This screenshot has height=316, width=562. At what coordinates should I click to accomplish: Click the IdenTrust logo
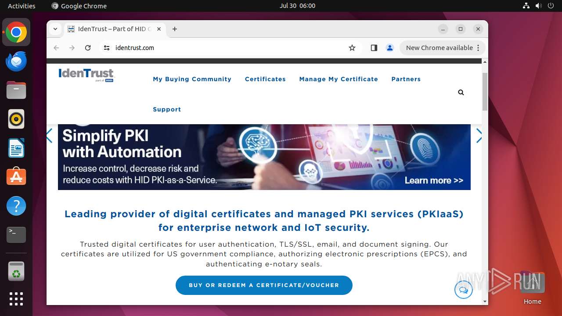tap(86, 75)
